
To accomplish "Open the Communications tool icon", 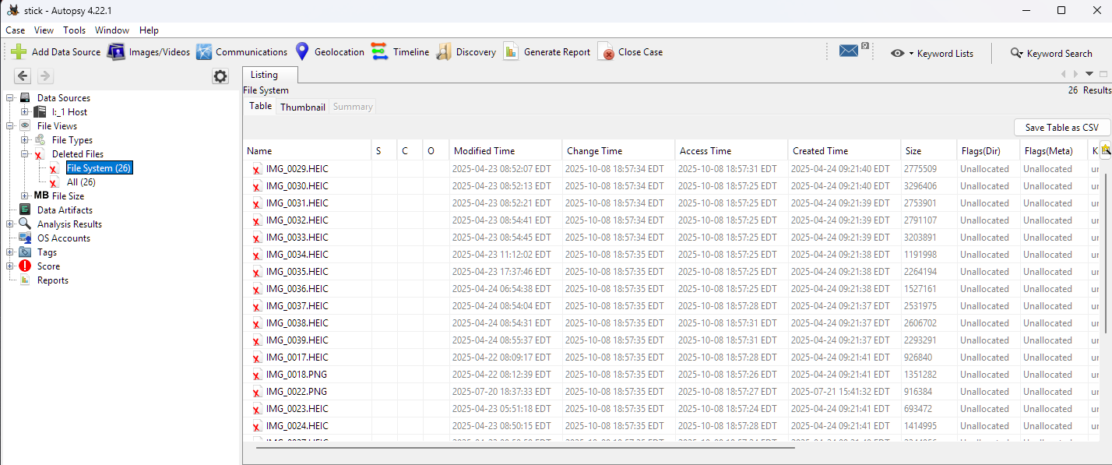I will (x=204, y=52).
